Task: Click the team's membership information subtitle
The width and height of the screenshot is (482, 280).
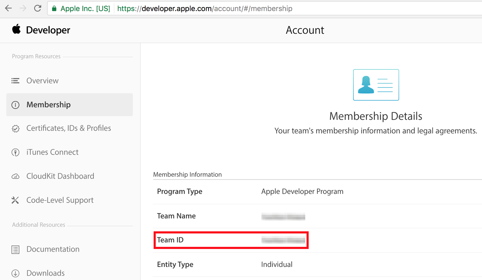Action: 376,131
